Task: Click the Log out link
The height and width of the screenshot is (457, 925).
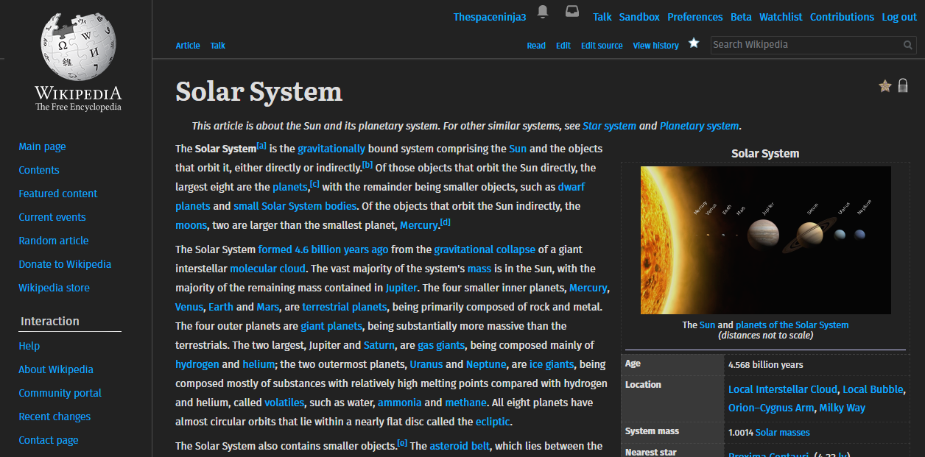Action: [899, 17]
